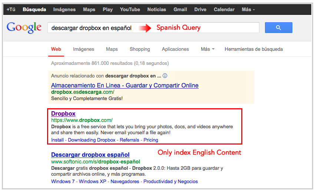315x192 pixels.
Task: Click the www.softonic.com/s/dropbox-español URL
Action: [96, 162]
